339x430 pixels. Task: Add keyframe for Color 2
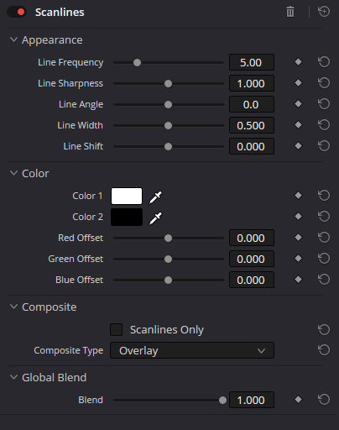coord(298,217)
